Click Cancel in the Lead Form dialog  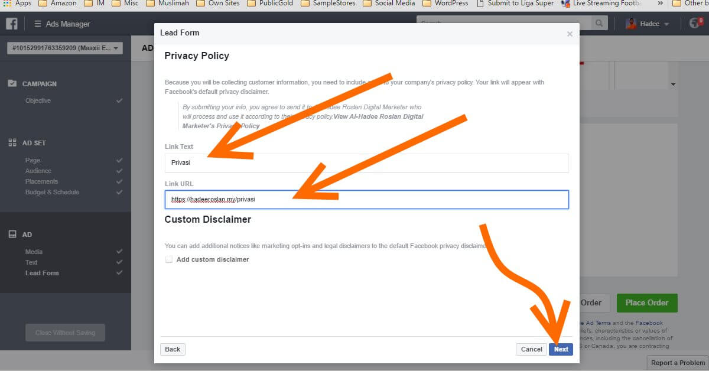(531, 349)
